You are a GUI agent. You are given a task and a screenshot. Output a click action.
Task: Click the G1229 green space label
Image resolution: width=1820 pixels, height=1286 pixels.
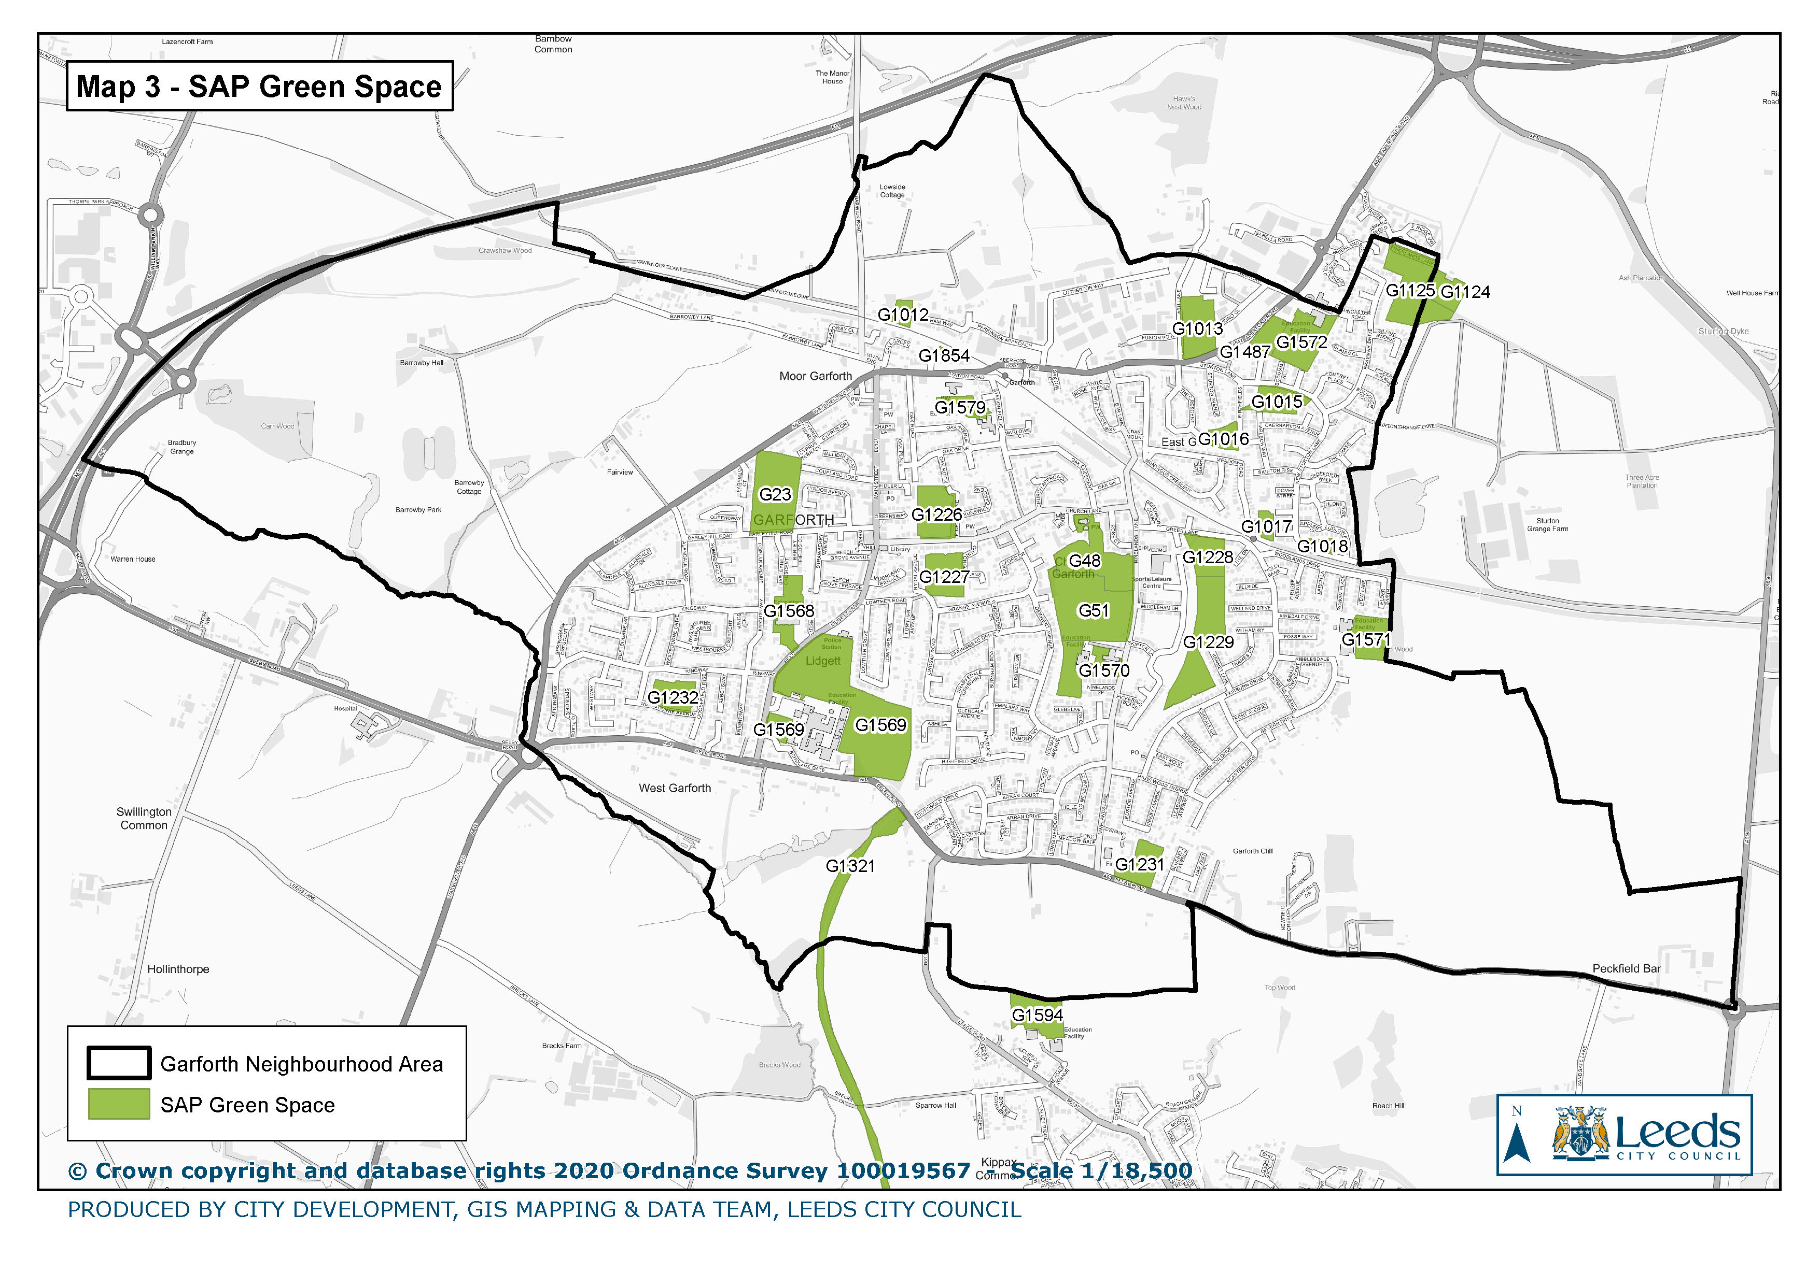click(1208, 641)
